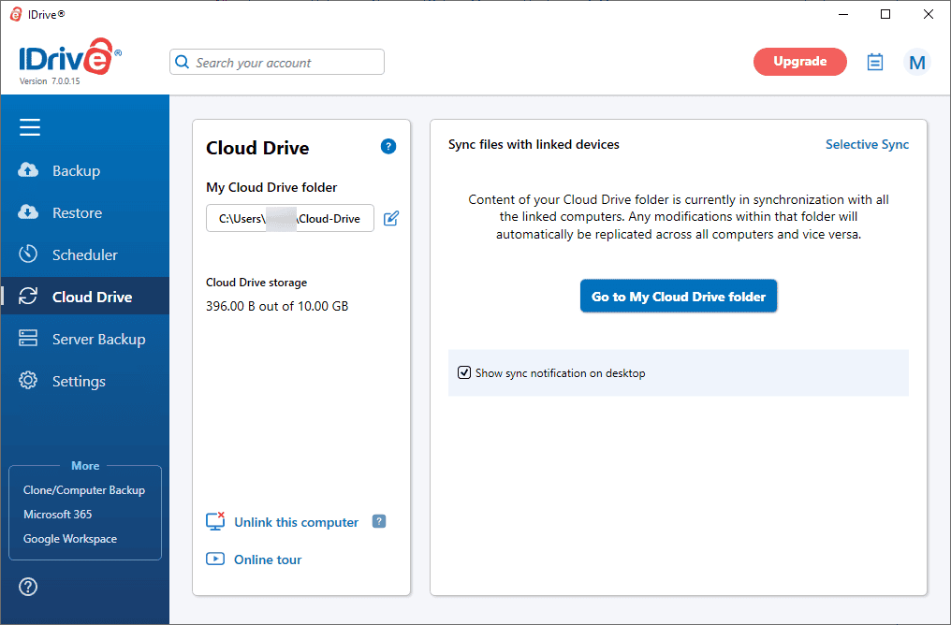Click Go to My Cloud Drive folder

[x=678, y=297]
